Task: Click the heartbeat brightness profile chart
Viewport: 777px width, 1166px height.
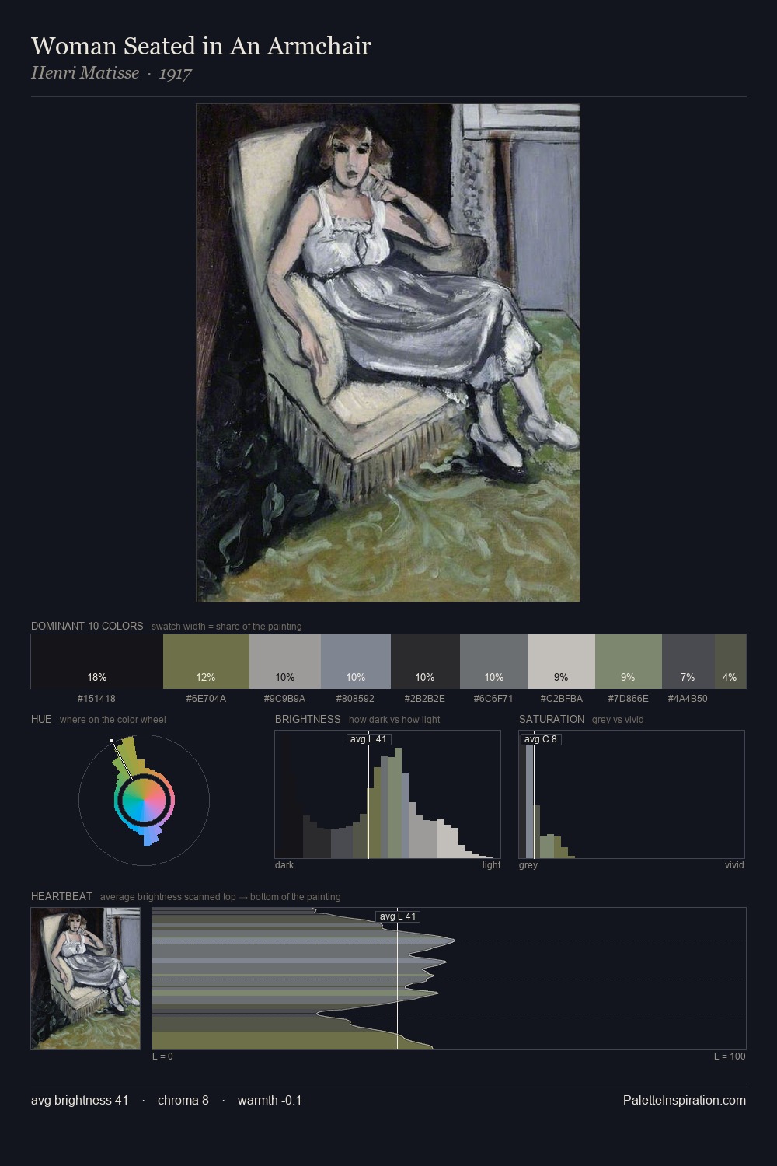Action: [449, 979]
